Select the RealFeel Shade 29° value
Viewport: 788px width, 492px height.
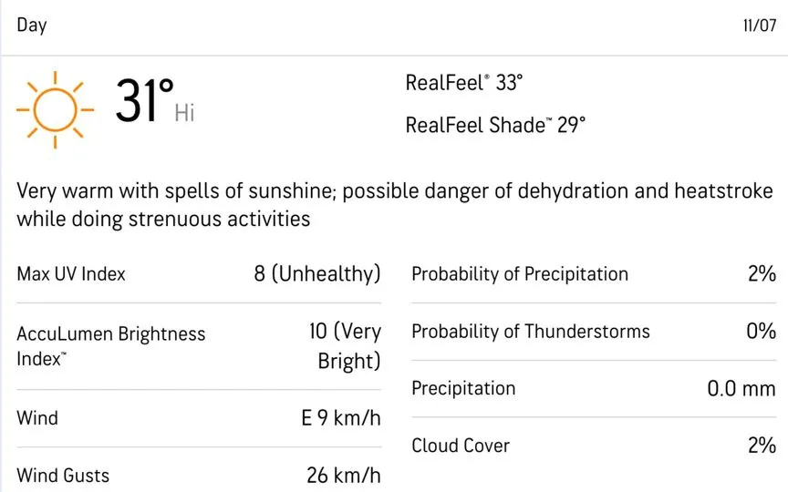tap(495, 125)
